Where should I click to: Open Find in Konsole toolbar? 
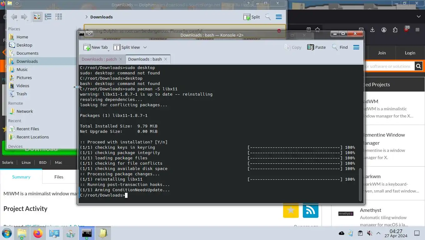click(340, 47)
